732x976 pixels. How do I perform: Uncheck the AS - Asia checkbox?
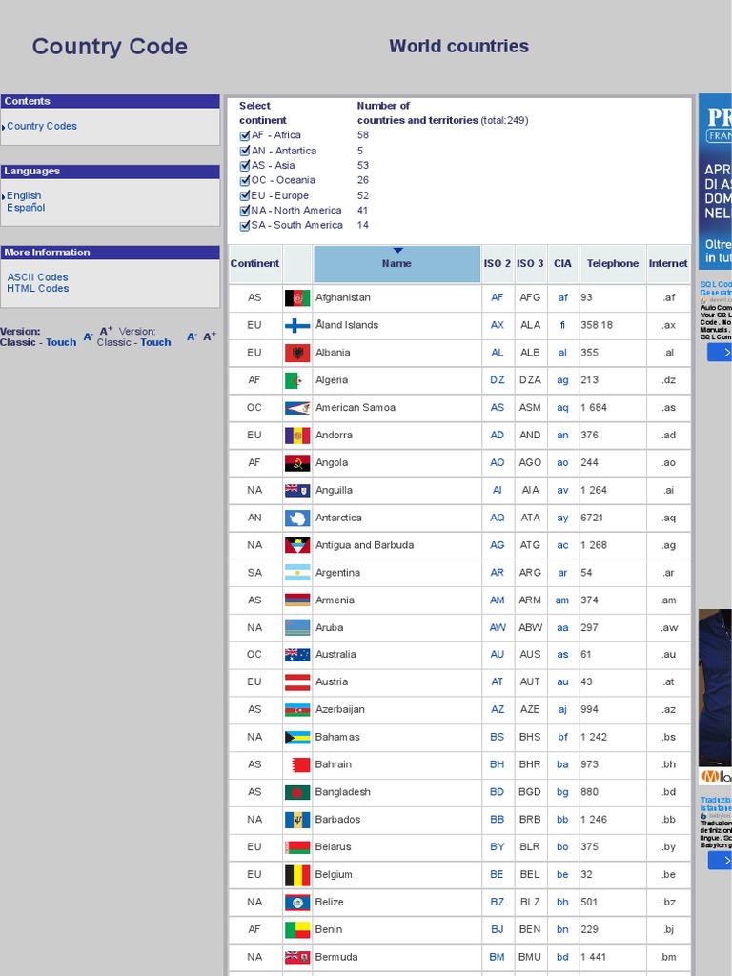[x=245, y=166]
